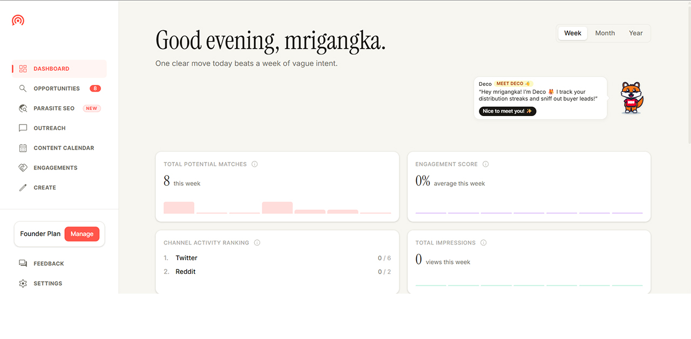The height and width of the screenshot is (339, 691).
Task: Open the Create page
Action: [x=59, y=188]
